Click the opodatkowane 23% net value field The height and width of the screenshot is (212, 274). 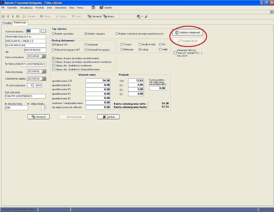tap(98, 81)
